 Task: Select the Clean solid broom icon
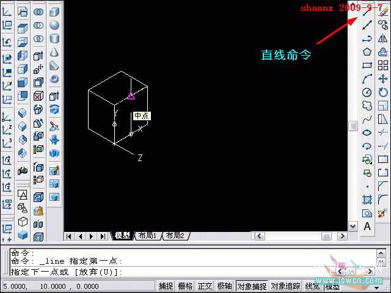(x=38, y=211)
